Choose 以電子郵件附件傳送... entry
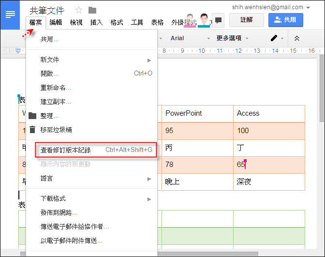 (x=91, y=241)
